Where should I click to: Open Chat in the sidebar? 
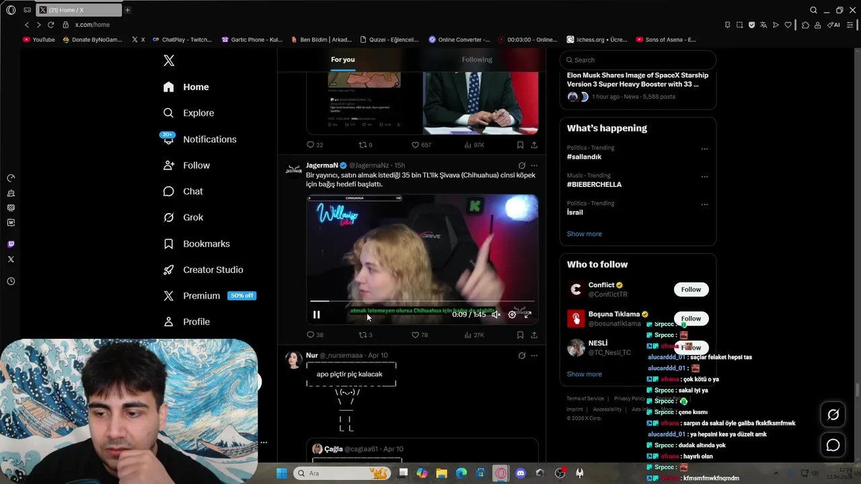(x=183, y=192)
